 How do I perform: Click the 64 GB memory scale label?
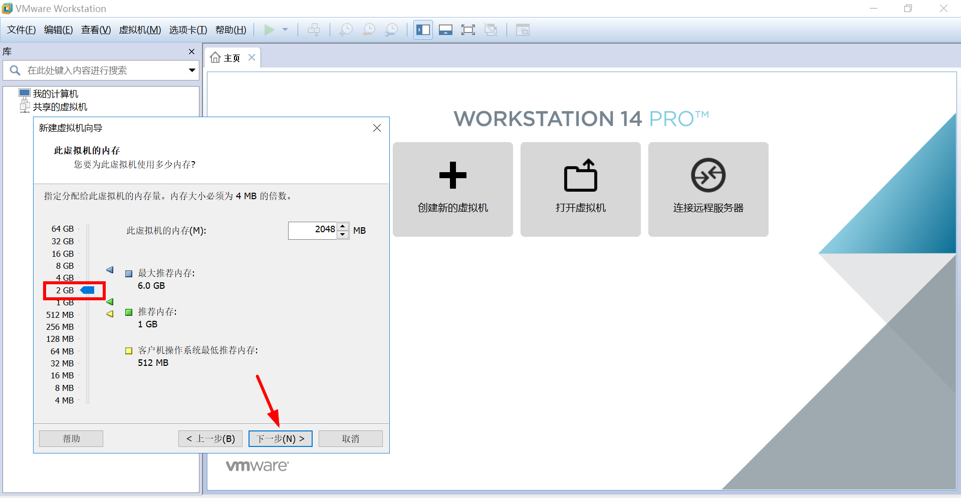tap(63, 229)
